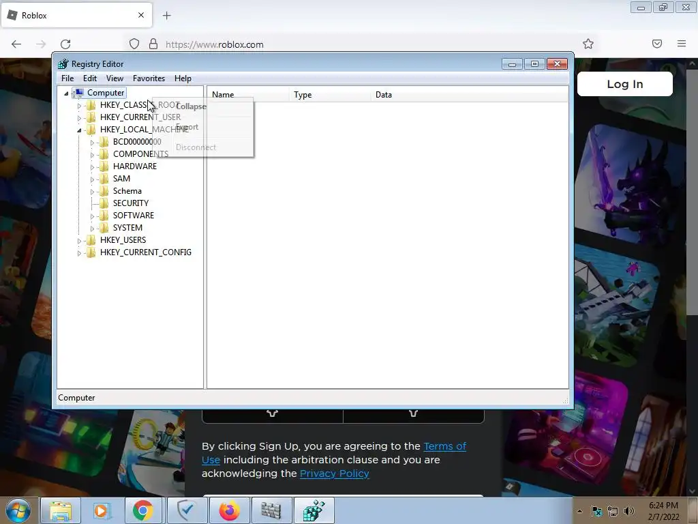
Task: Select the HARDWARE key label
Action: click(x=135, y=166)
